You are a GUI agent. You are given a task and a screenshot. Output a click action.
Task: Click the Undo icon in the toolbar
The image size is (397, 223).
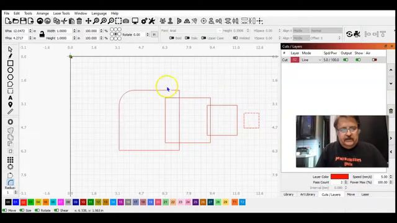coord(40,21)
